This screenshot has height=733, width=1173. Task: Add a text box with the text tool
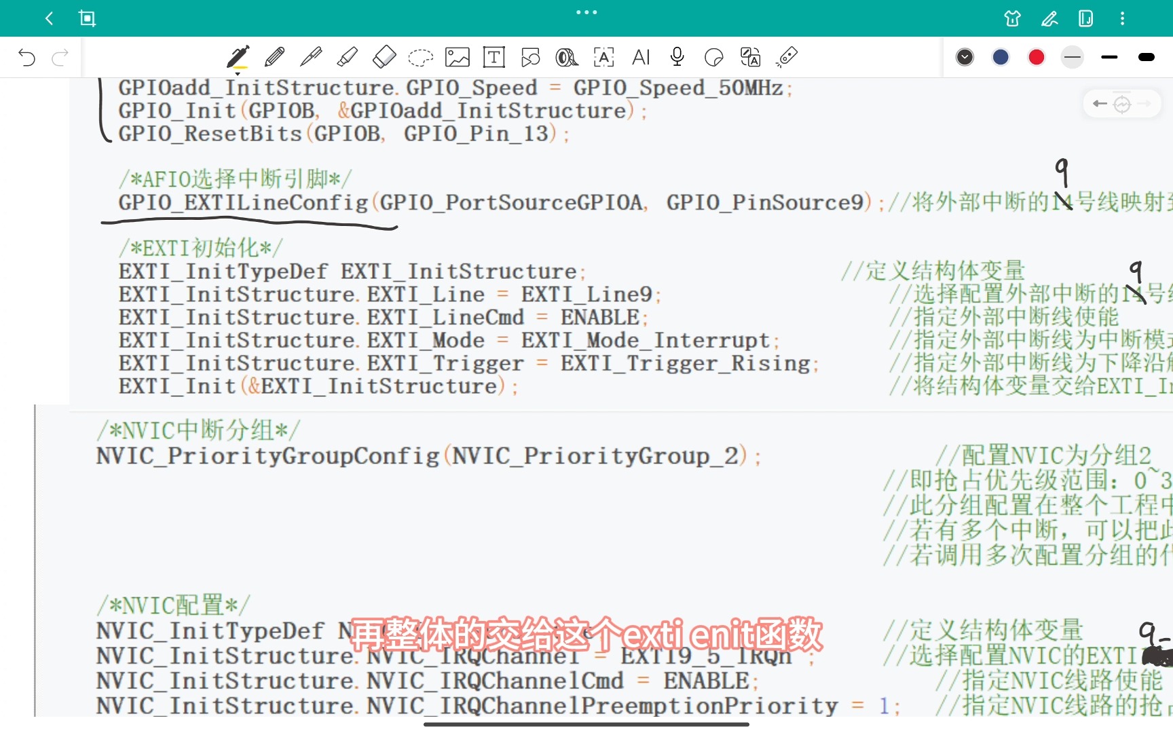point(494,57)
